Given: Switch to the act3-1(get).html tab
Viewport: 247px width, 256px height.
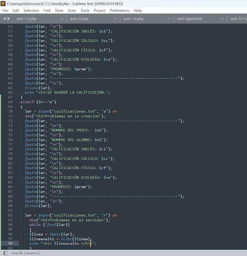Looking at the screenshot, I should coord(189,19).
